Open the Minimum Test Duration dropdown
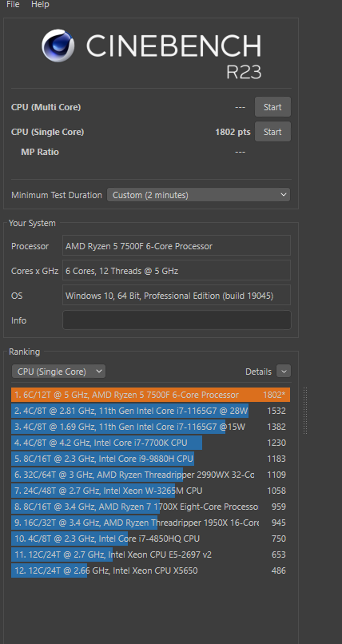Screen dimensions: 342x644 (198, 195)
